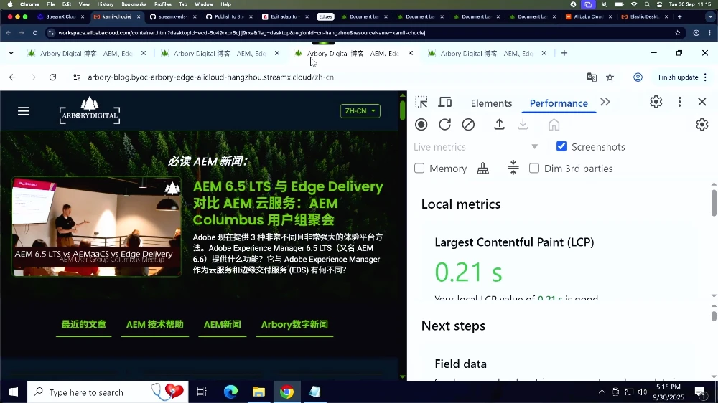Start recording a performance profile
The image size is (718, 403).
(421, 125)
